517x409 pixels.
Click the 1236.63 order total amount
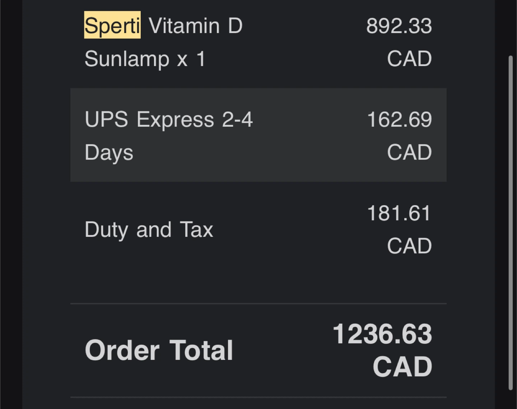point(382,334)
